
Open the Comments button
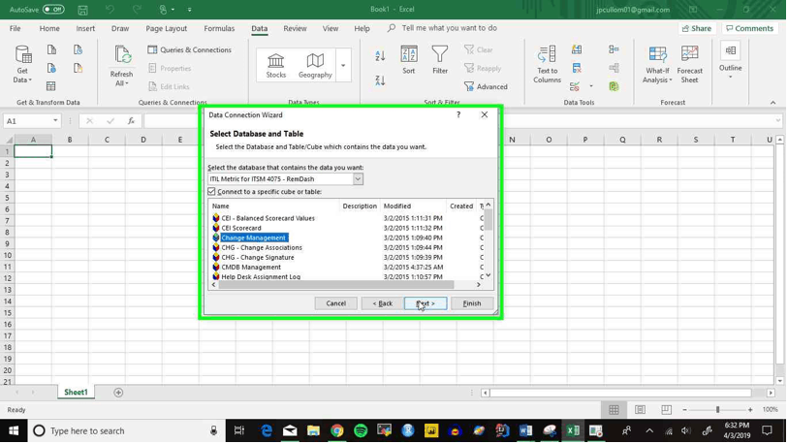click(x=750, y=28)
